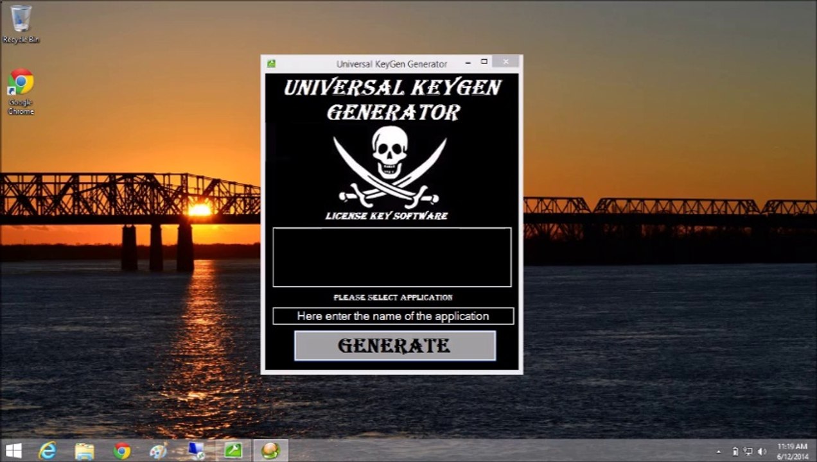
Task: Minimize the Universal KeyGen Generator window
Action: (468, 62)
